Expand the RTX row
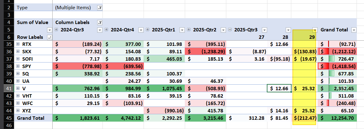 tap(18, 44)
